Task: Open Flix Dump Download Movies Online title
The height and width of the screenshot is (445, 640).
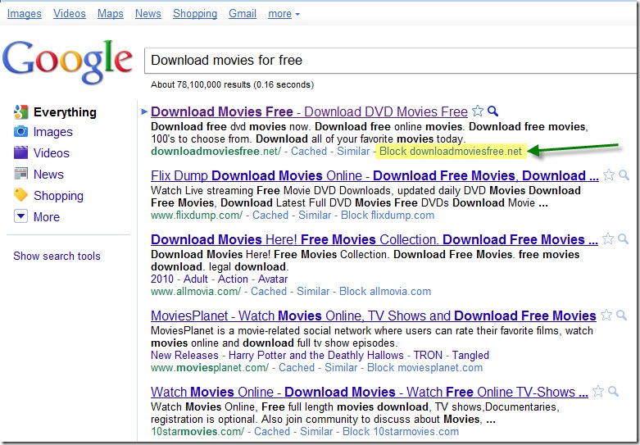Action: (x=374, y=175)
